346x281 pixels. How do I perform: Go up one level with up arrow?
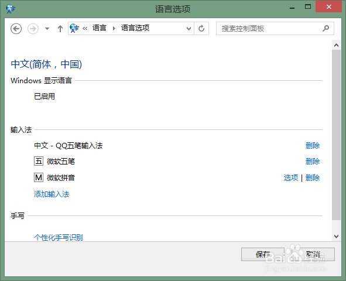(60, 29)
